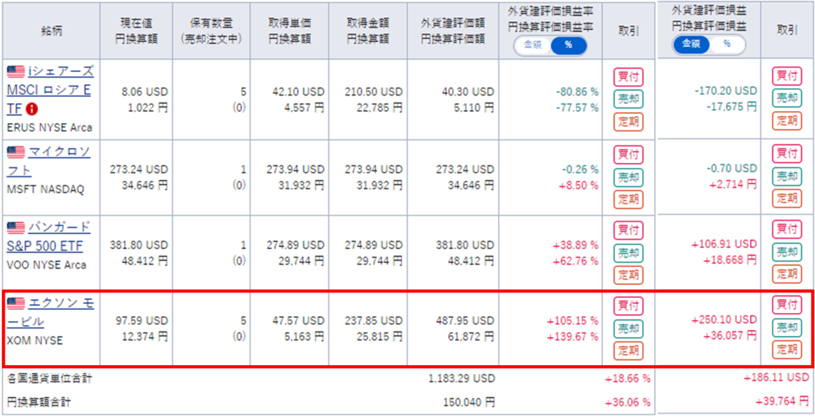The image size is (815, 418).
Task: Click 売却 beside ERUS -80.86 %
Action: point(628,100)
